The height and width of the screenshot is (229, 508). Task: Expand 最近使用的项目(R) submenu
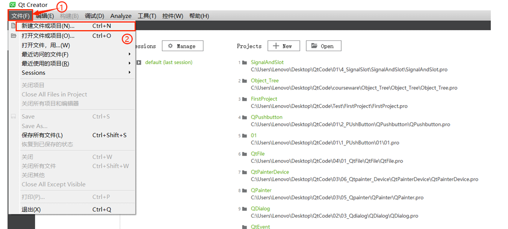click(72, 64)
